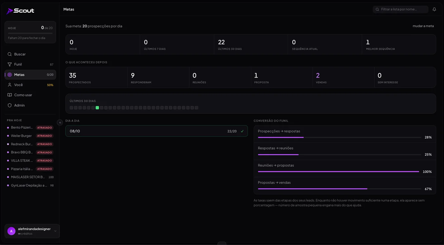Click the 0 Reuniões stat card
Screen dimensions: 444x245
click(x=220, y=77)
